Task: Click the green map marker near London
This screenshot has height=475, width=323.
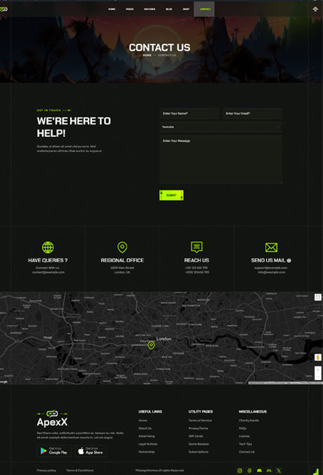Action: tap(151, 345)
